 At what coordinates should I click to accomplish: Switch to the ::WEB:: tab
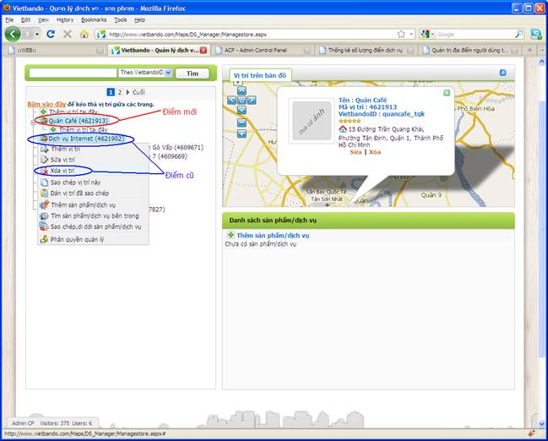(56, 51)
